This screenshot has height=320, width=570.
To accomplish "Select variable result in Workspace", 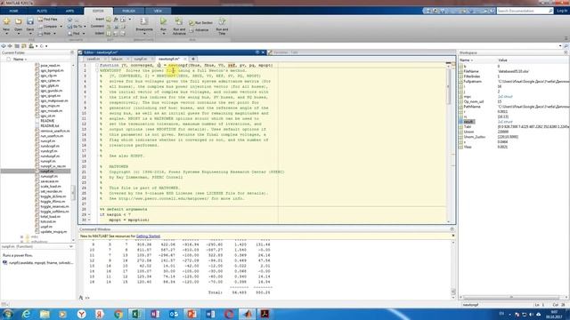I will (468, 122).
